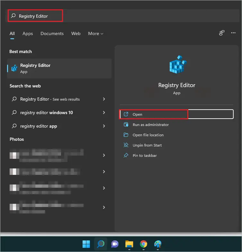Screen dimensions: 242x252
Task: Click the Windows Start button on taskbar
Action: click(x=86, y=244)
